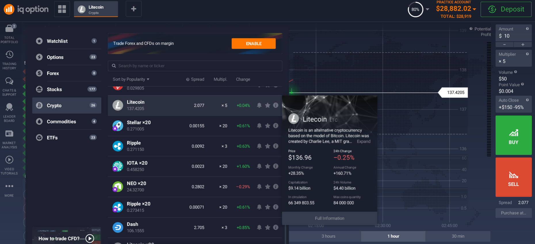The image size is (535, 244).
Task: Click the Deposit button
Action: [x=506, y=9]
